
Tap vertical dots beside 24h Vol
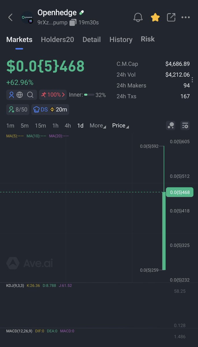[x=193, y=80]
